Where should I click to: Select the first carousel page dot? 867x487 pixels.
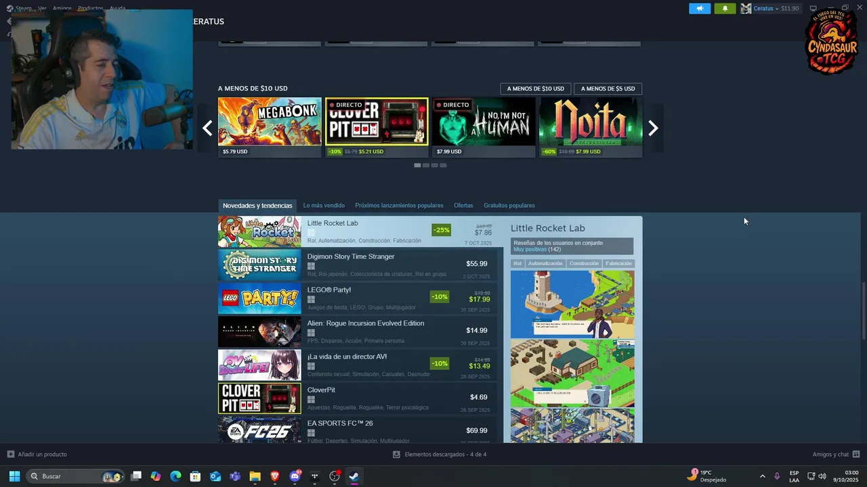click(x=417, y=165)
